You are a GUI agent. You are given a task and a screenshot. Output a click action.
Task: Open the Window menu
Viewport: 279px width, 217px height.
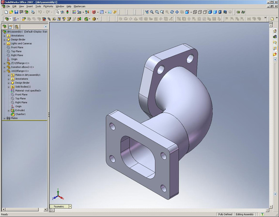(x=60, y=6)
